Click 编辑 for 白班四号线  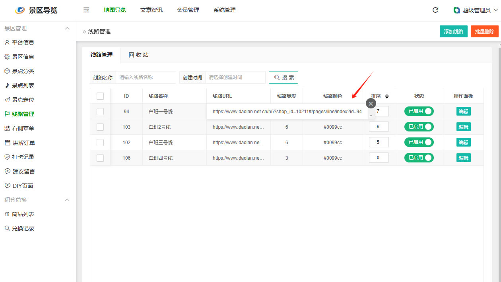point(463,158)
